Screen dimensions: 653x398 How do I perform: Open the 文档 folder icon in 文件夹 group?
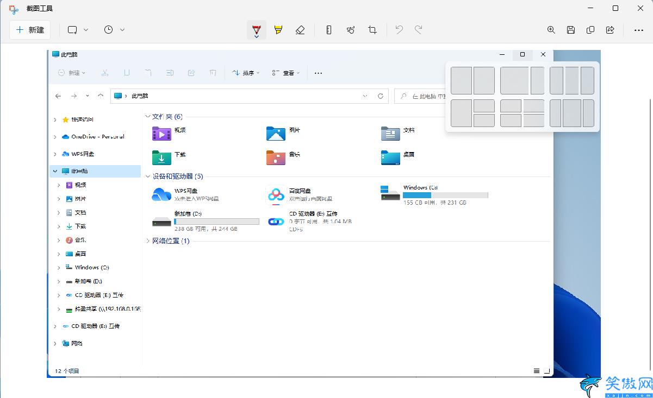point(390,134)
